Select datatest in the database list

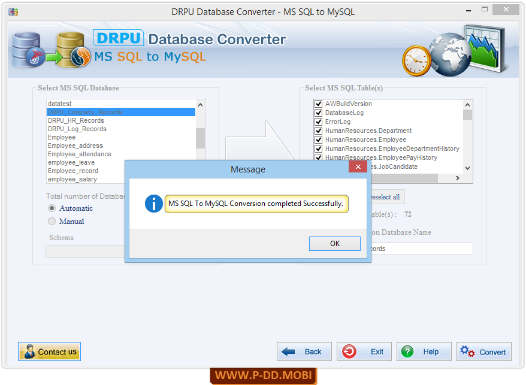point(121,104)
